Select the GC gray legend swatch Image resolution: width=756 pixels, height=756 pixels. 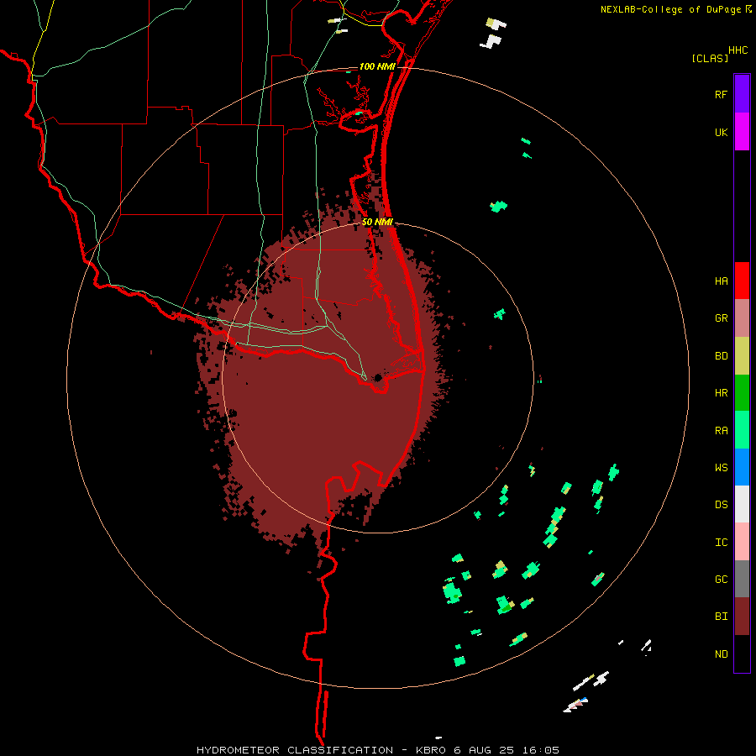(x=742, y=579)
